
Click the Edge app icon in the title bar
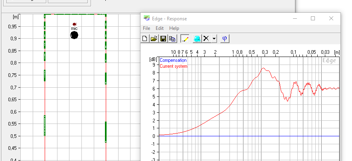(146, 18)
